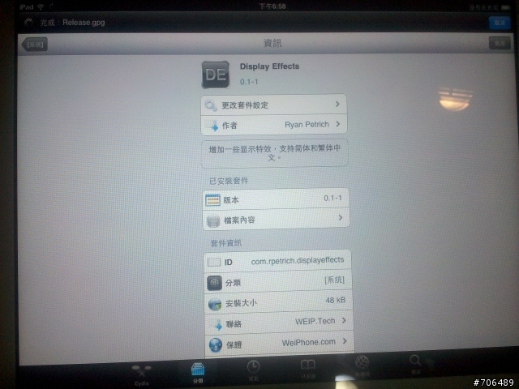
Task: Tap the arrow icon next to 作者
Action: (214, 126)
